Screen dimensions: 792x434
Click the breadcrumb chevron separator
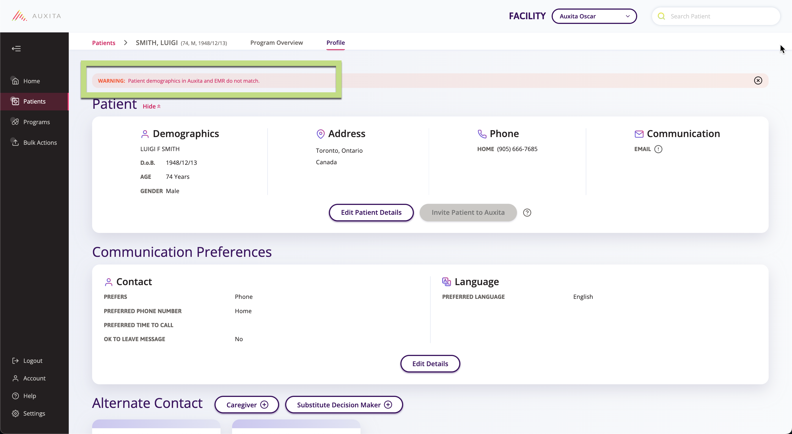click(125, 43)
